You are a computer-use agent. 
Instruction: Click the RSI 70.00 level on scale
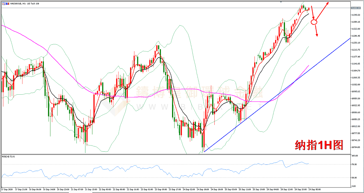[354, 164]
